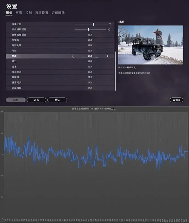Select the 阴影 quality row

[x=60, y=51]
